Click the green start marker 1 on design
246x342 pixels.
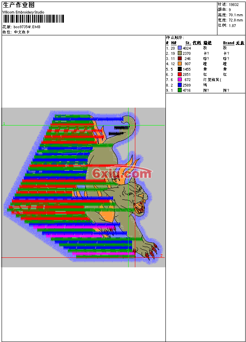4,124
